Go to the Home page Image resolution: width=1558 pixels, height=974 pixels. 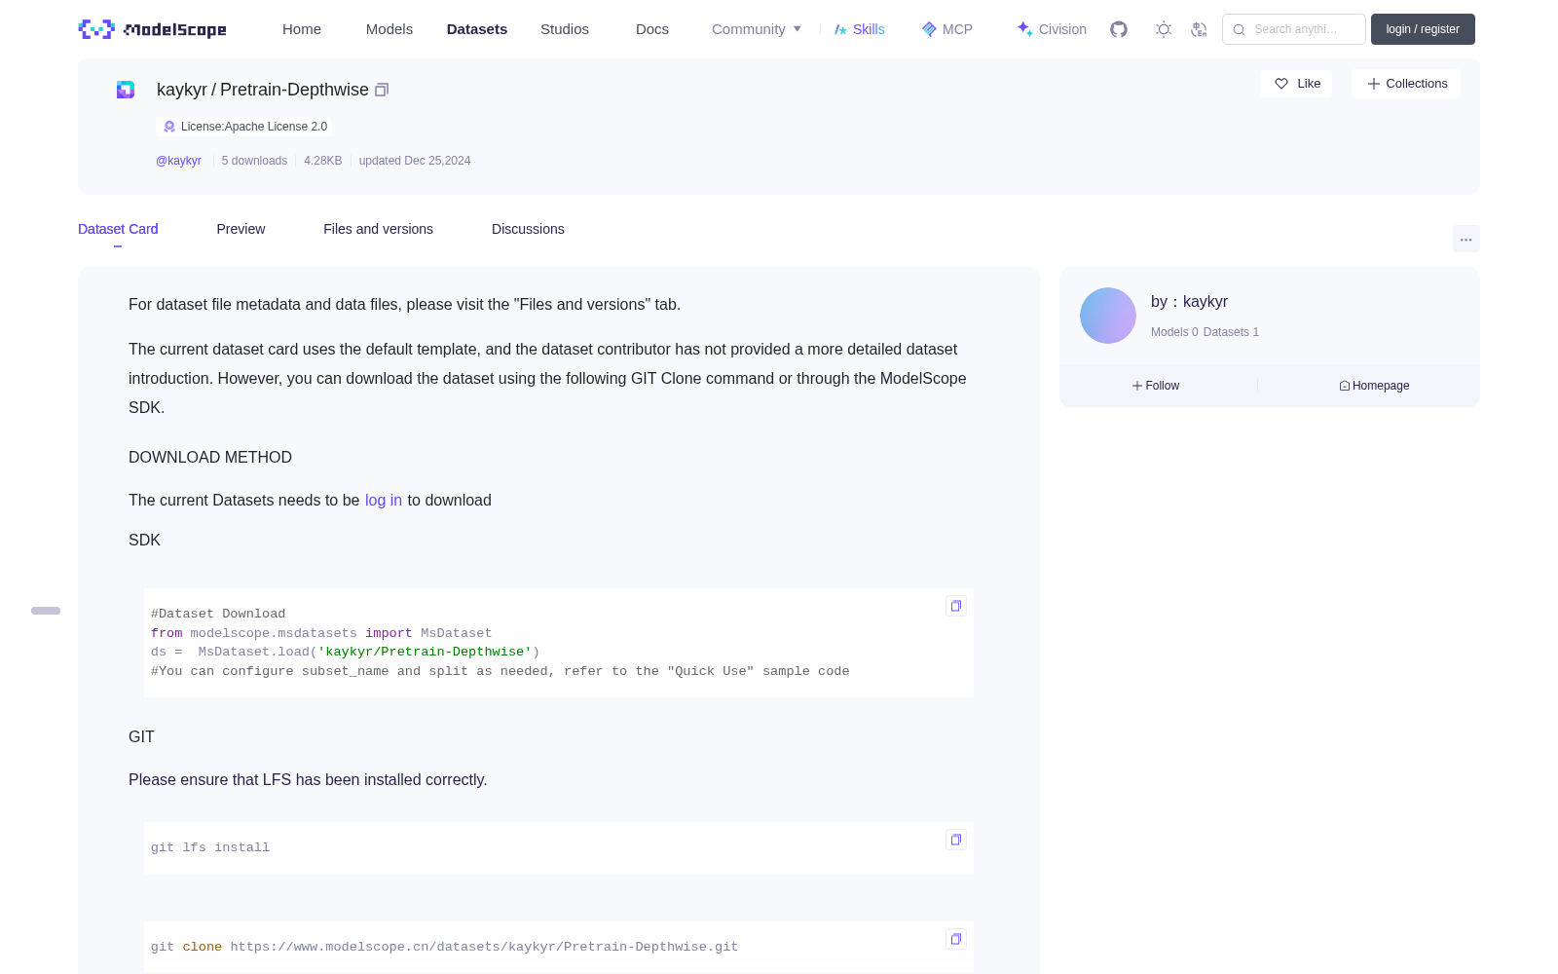pyautogui.click(x=302, y=29)
